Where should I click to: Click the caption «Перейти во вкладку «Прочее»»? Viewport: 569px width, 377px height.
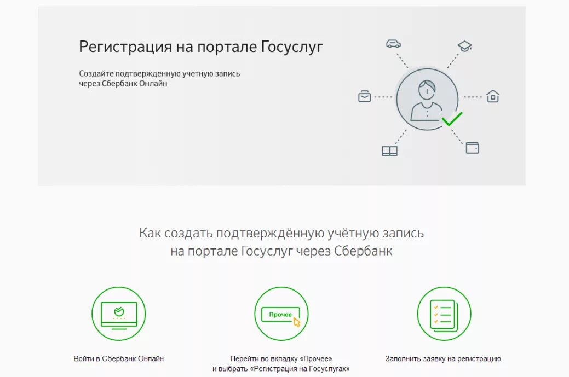point(281,359)
